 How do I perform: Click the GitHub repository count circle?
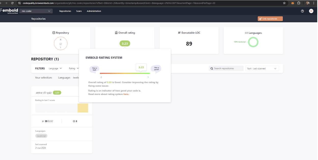(x=61, y=44)
